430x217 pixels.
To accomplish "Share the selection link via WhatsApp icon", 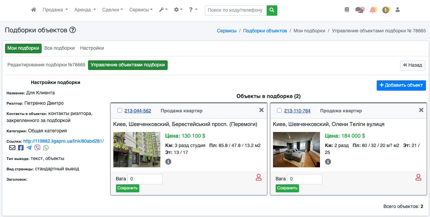I will [x=46, y=148].
